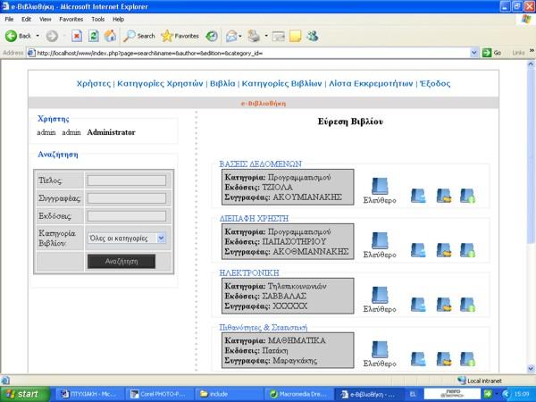Image resolution: width=536 pixels, height=402 pixels.
Task: Click the Go button next to address bar
Action: pyautogui.click(x=491, y=53)
